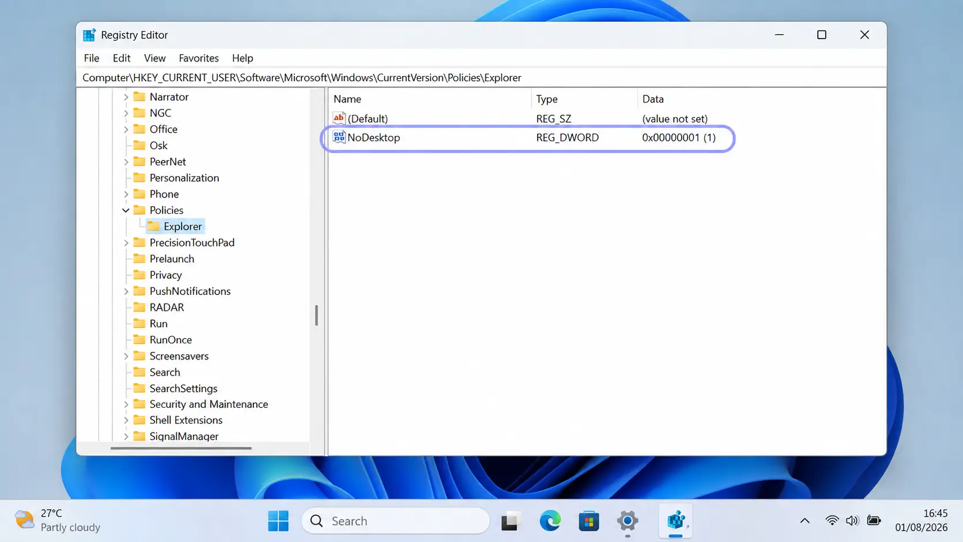Click the Name column header
The image size is (963, 542).
[x=430, y=99]
